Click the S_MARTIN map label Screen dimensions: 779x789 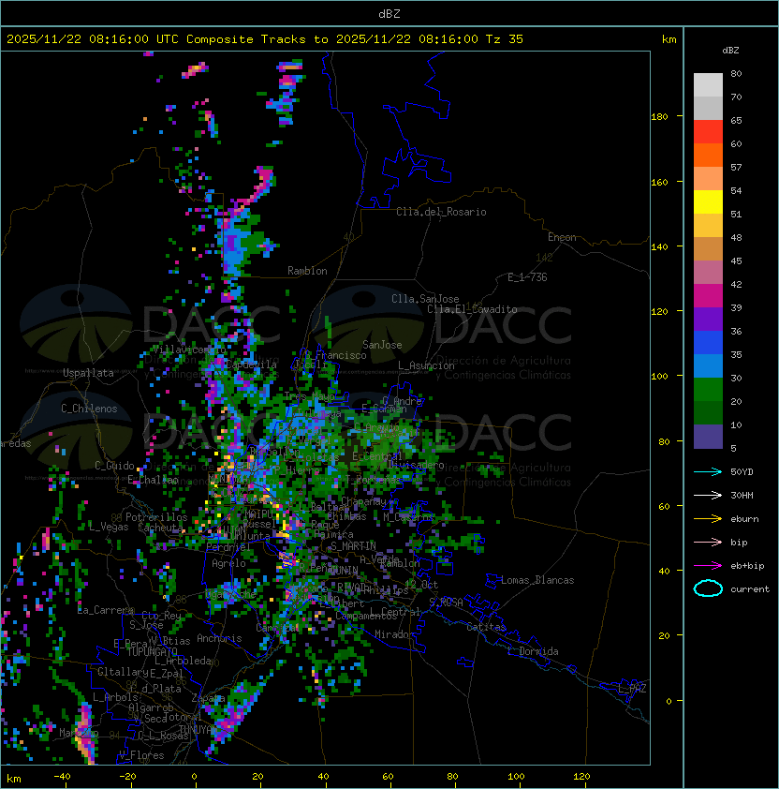[353, 546]
